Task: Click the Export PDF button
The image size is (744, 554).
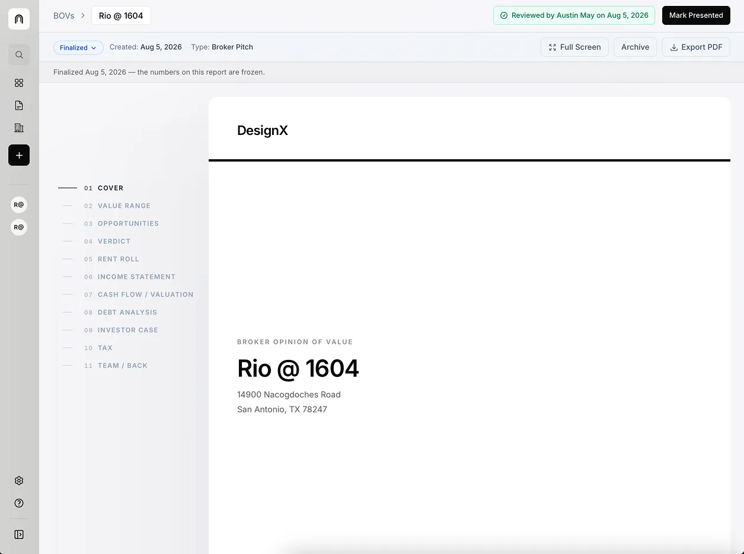Action: [x=696, y=47]
